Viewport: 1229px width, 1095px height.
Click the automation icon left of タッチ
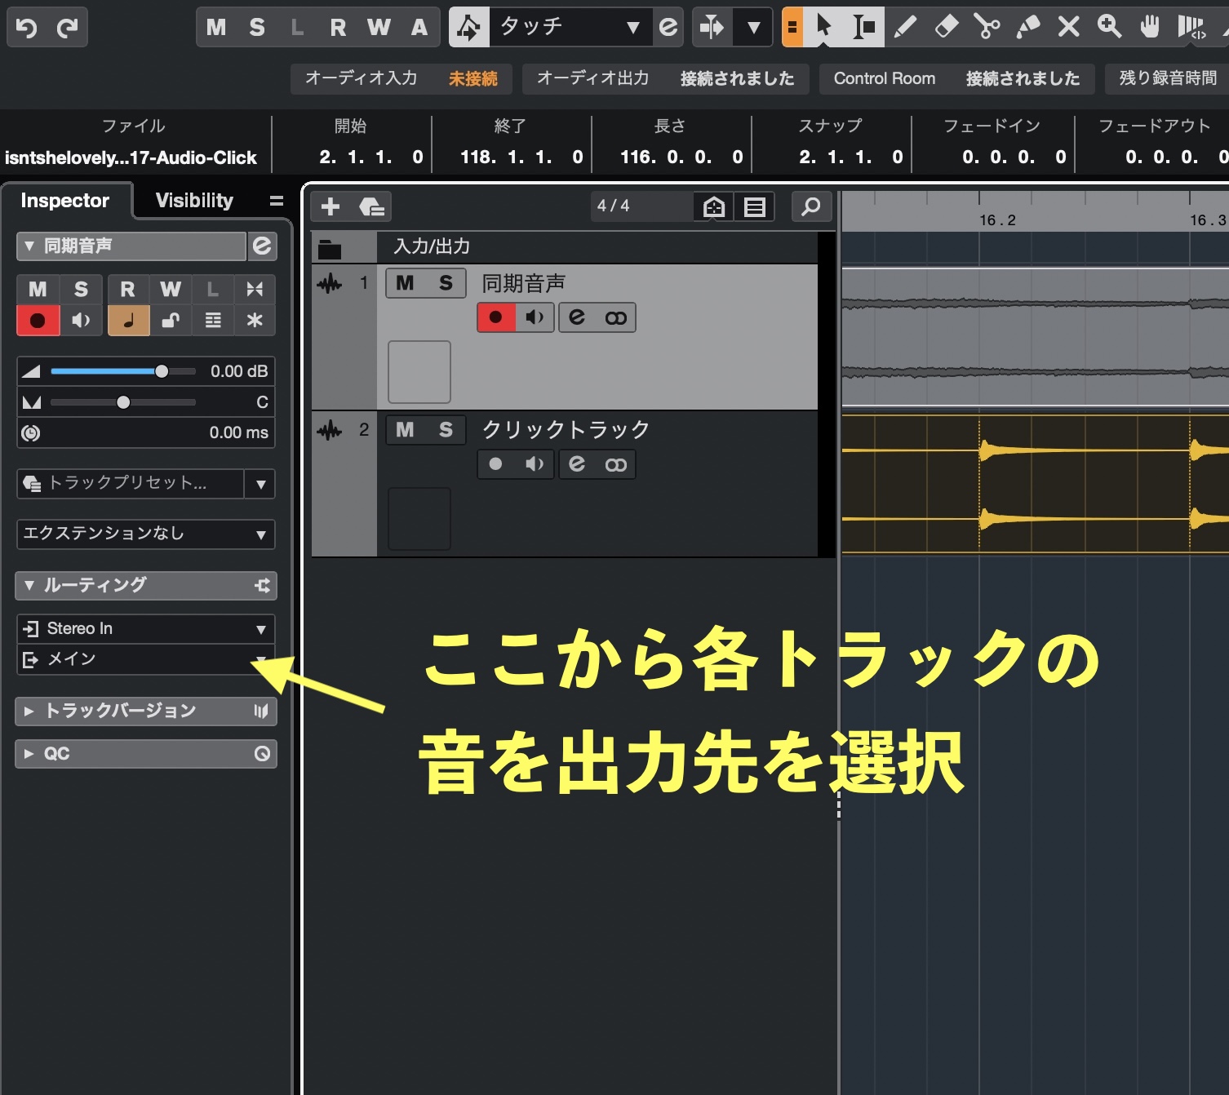click(x=469, y=27)
